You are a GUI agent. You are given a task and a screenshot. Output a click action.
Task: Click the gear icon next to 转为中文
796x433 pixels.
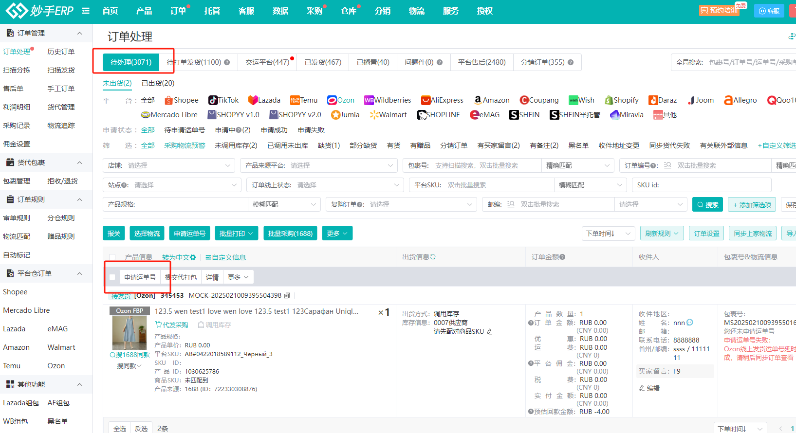[193, 257]
